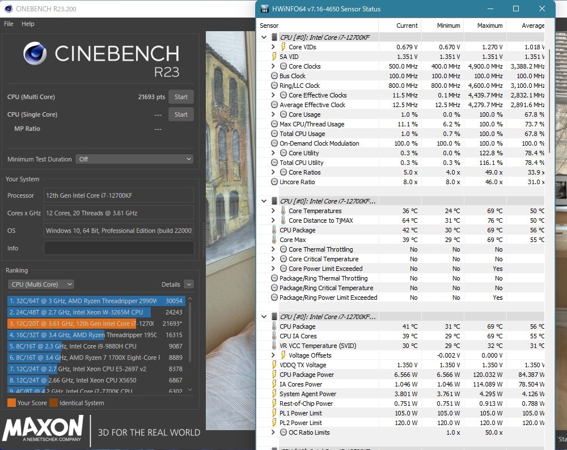Click the Uncore Ratio sensor icon
This screenshot has height=450, width=567.
click(274, 182)
